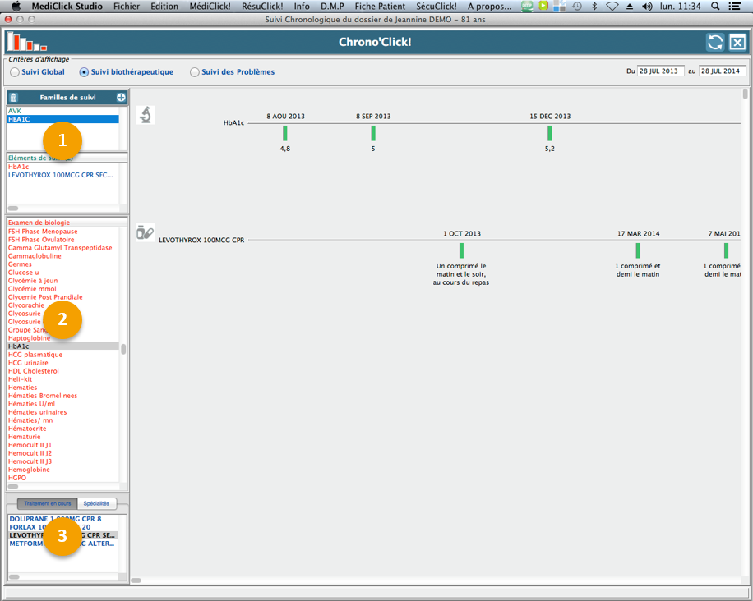Open Spotlight search in the menu bar
This screenshot has width=753, height=601.
coord(715,6)
